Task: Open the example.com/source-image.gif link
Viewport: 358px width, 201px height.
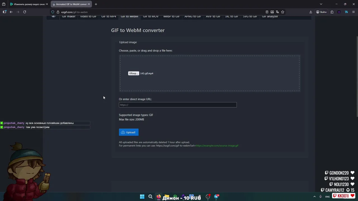Action: click(x=217, y=146)
